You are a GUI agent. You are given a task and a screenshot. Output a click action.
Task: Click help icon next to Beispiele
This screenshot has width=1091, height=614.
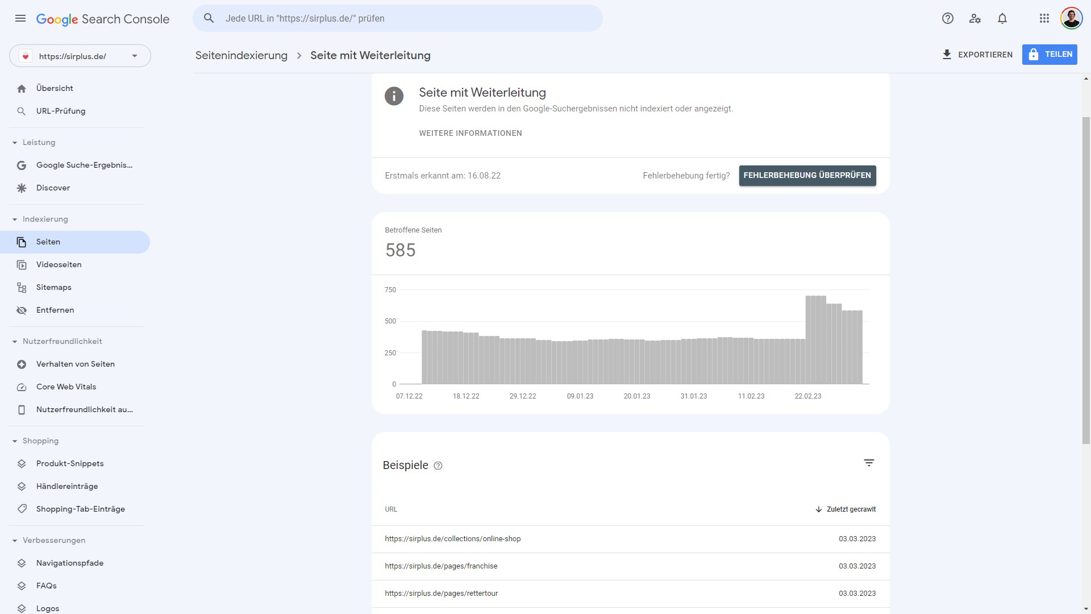click(x=438, y=466)
